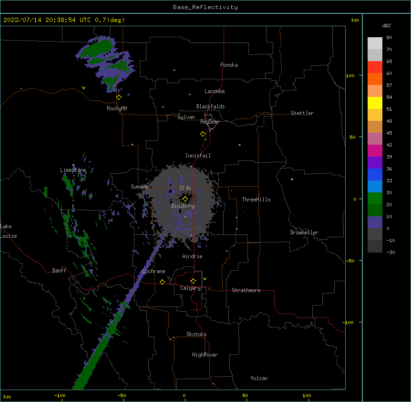Click the HighRiver label
Screen dimensions: 411x402
[205, 355]
